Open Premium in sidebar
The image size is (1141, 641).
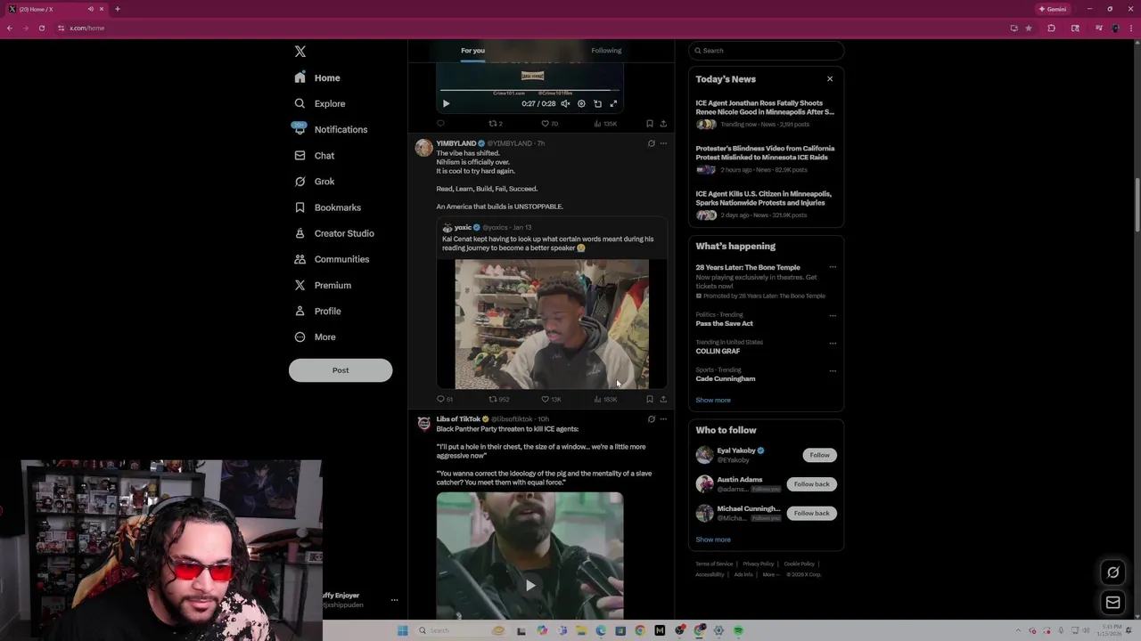coord(323,285)
